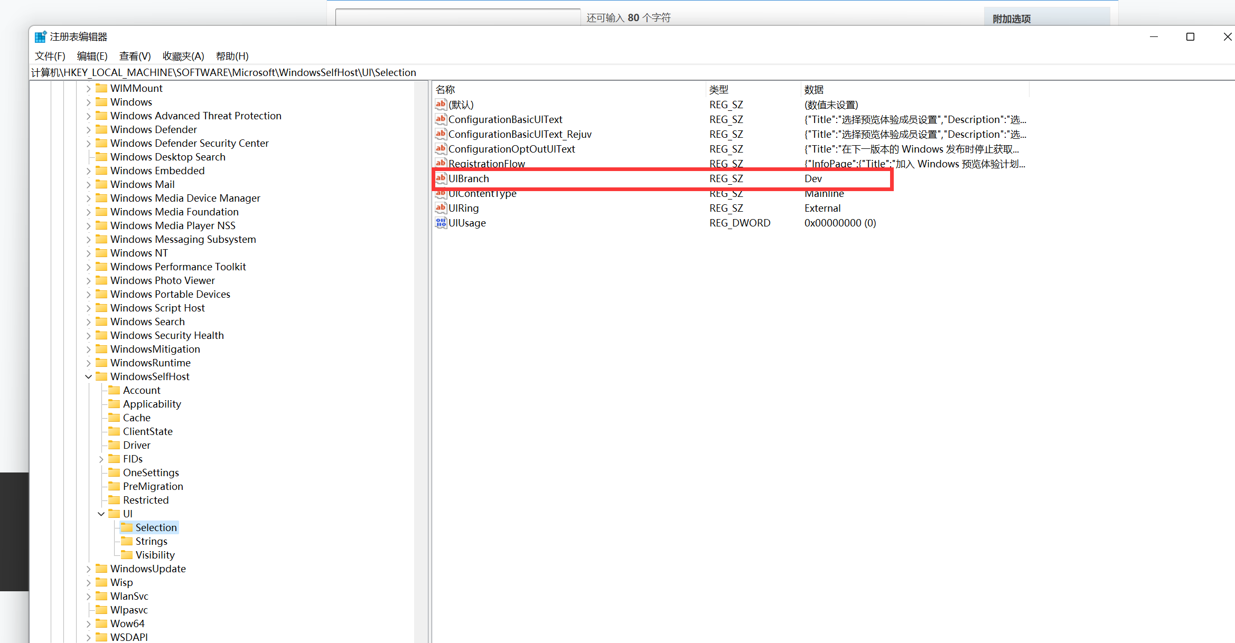Image resolution: width=1235 pixels, height=643 pixels.
Task: Click the WindowsSelfHost folder icon
Action: pos(102,376)
